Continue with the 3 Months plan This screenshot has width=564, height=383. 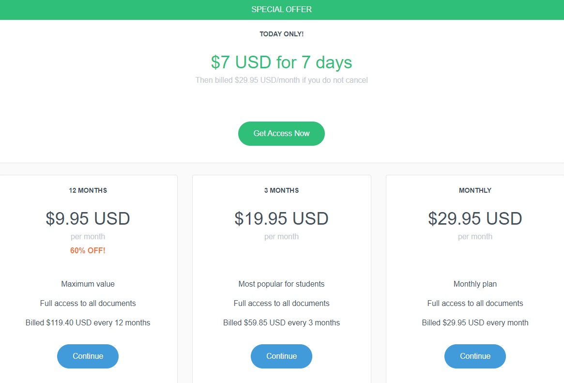(281, 356)
